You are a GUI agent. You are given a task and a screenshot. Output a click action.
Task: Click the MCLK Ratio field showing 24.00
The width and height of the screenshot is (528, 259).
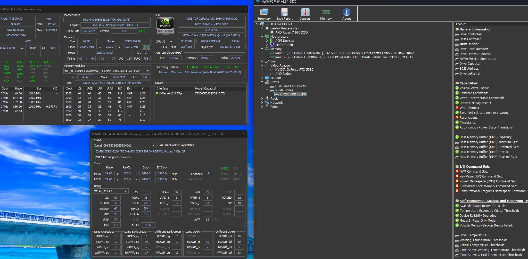click(109, 174)
